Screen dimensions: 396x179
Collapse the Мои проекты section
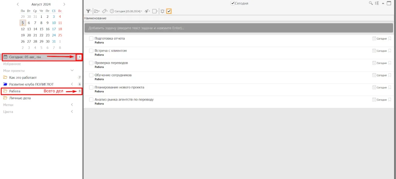tap(72, 71)
